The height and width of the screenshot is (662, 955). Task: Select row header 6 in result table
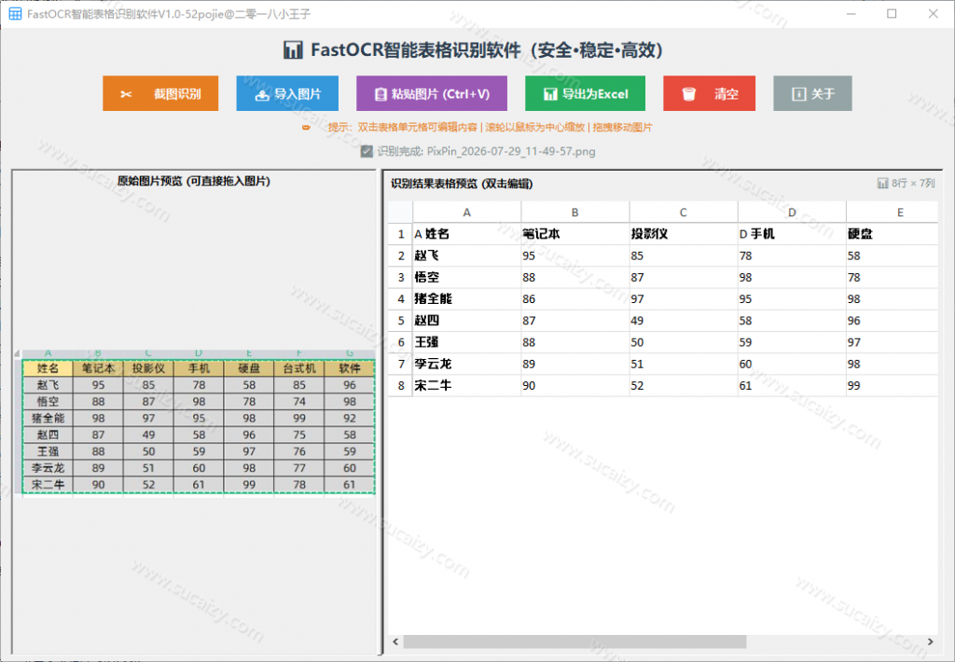pos(401,342)
